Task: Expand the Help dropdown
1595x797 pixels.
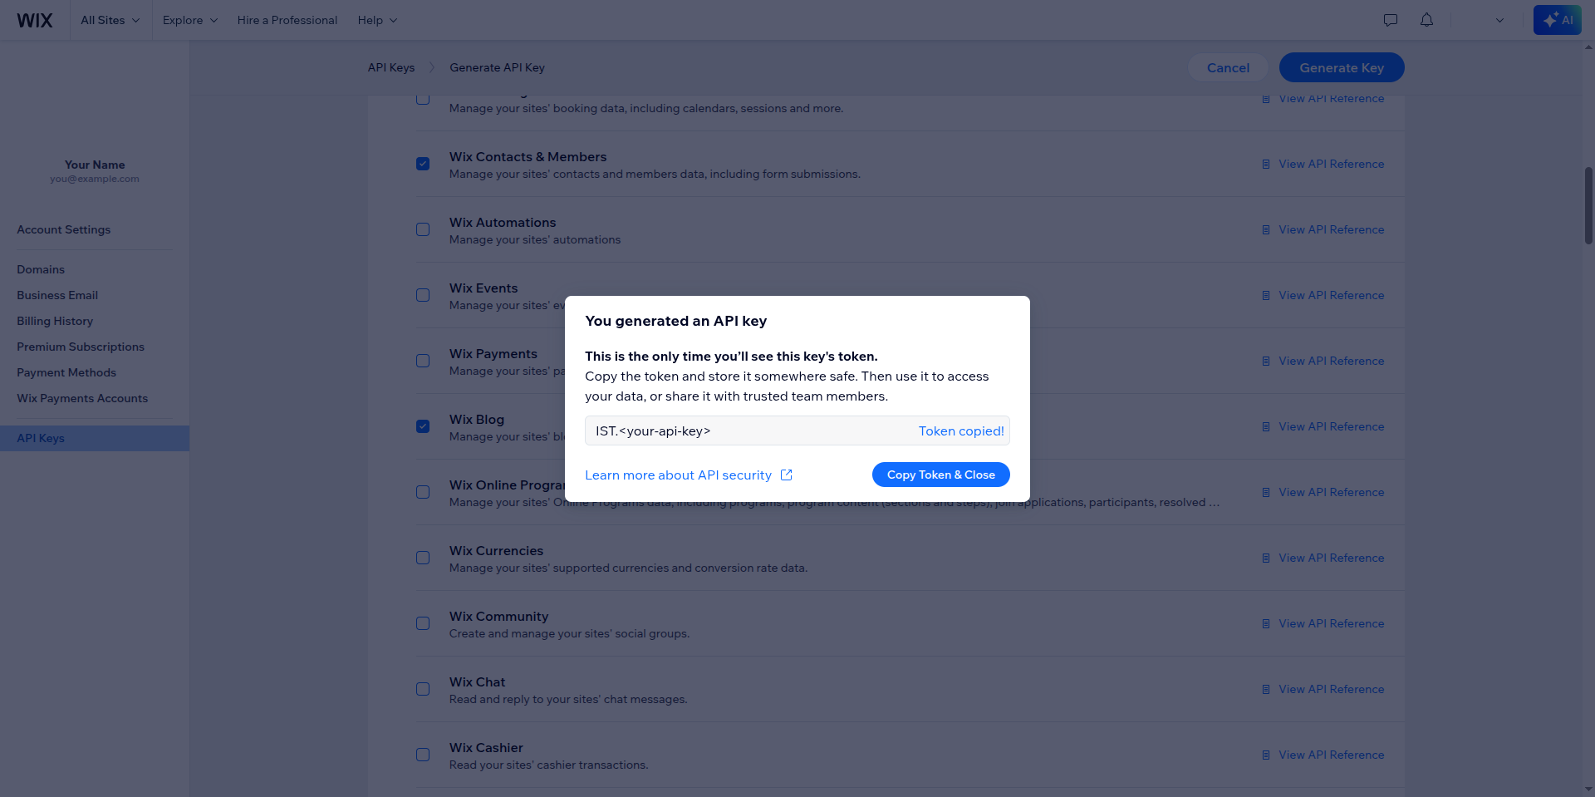Action: tap(377, 20)
